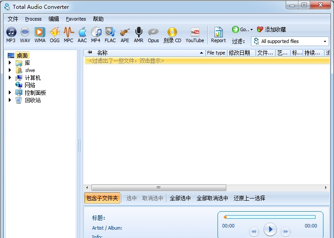Add folder via 添加收藏 heart icon
This screenshot has height=238, width=334.
coord(260,29)
